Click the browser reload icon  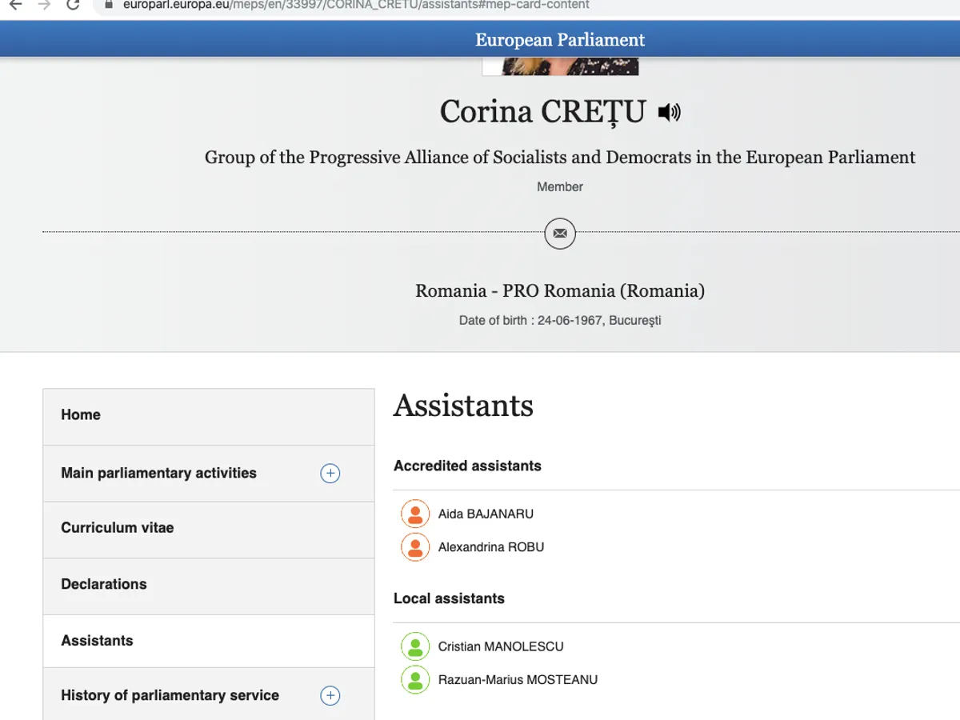pos(73,5)
